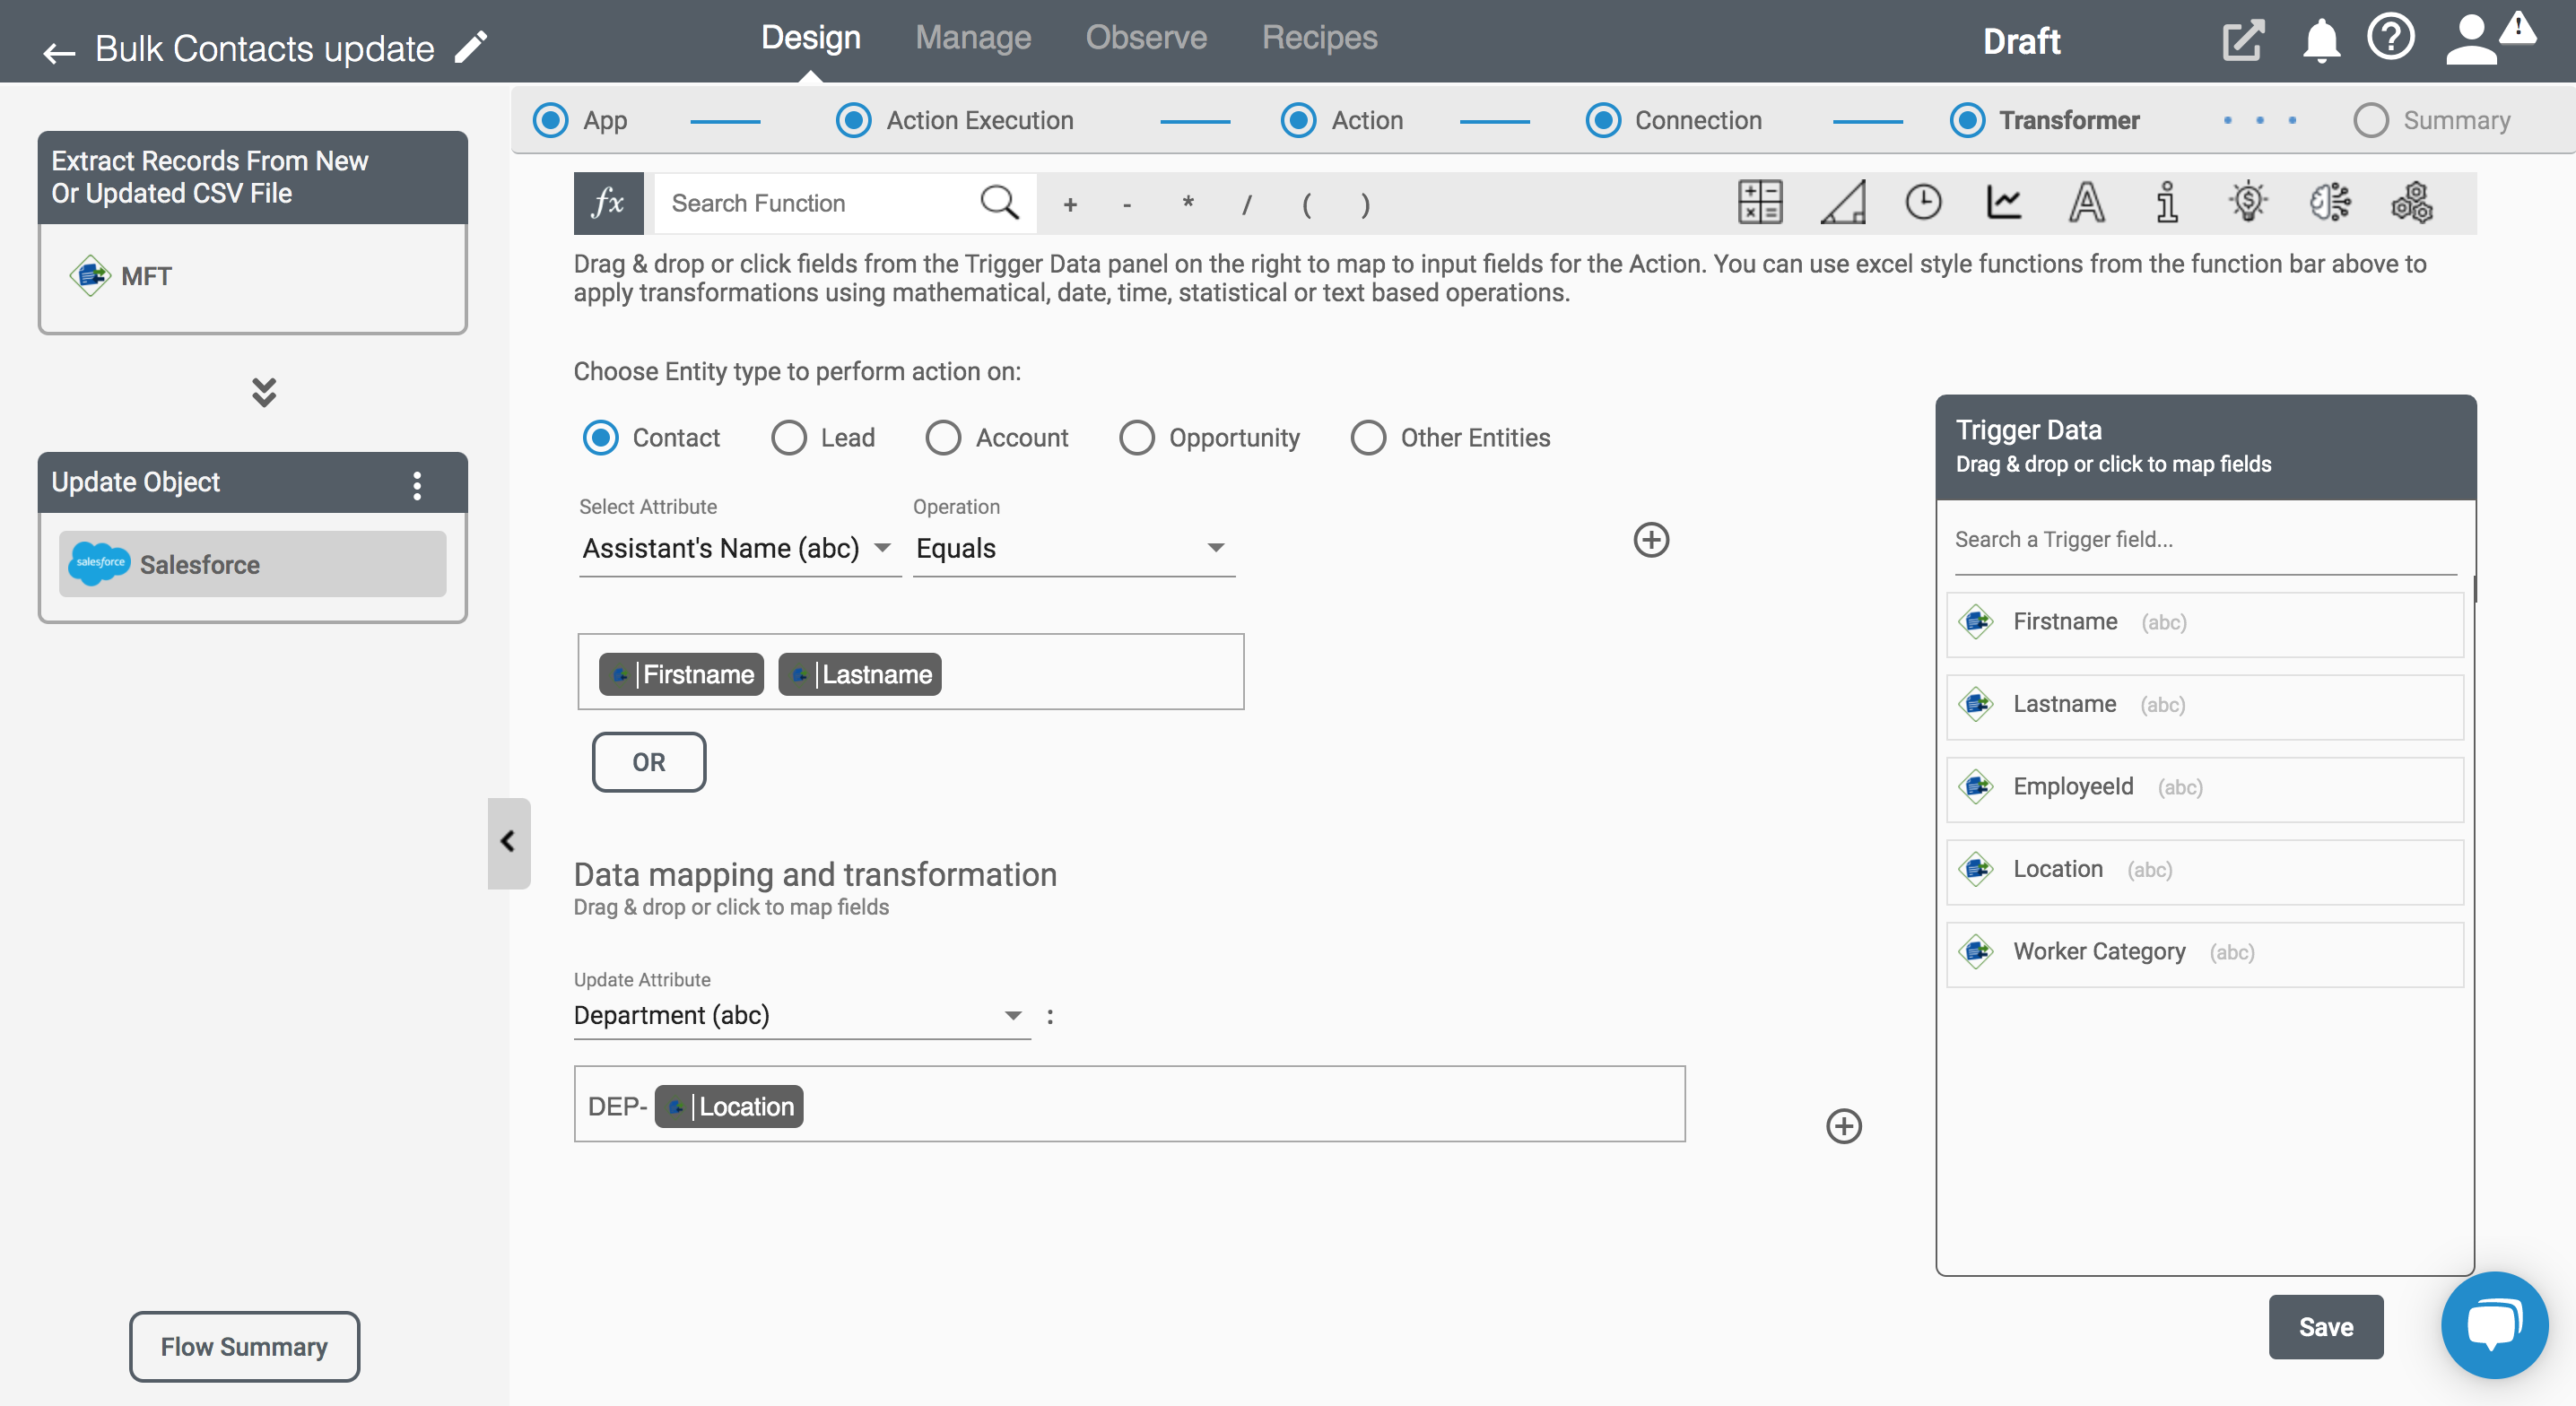
Task: Switch to the Recipes tab
Action: 1320,38
